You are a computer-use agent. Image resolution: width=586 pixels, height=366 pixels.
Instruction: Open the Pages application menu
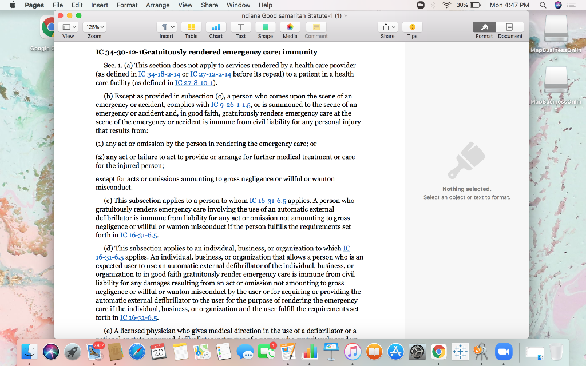34,5
